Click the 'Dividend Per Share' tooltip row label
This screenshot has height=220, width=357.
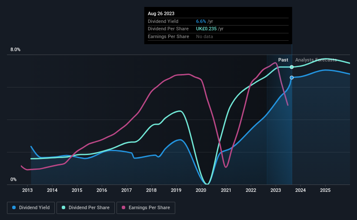168,29
